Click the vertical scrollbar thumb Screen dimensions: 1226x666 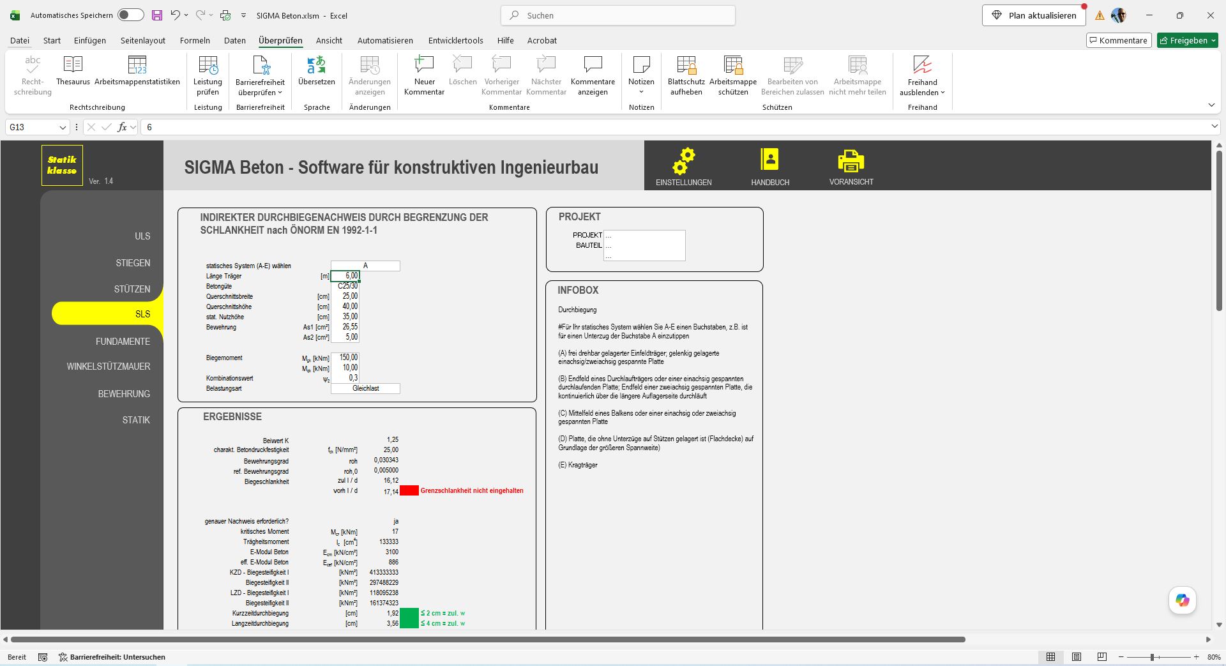[x=1219, y=231]
